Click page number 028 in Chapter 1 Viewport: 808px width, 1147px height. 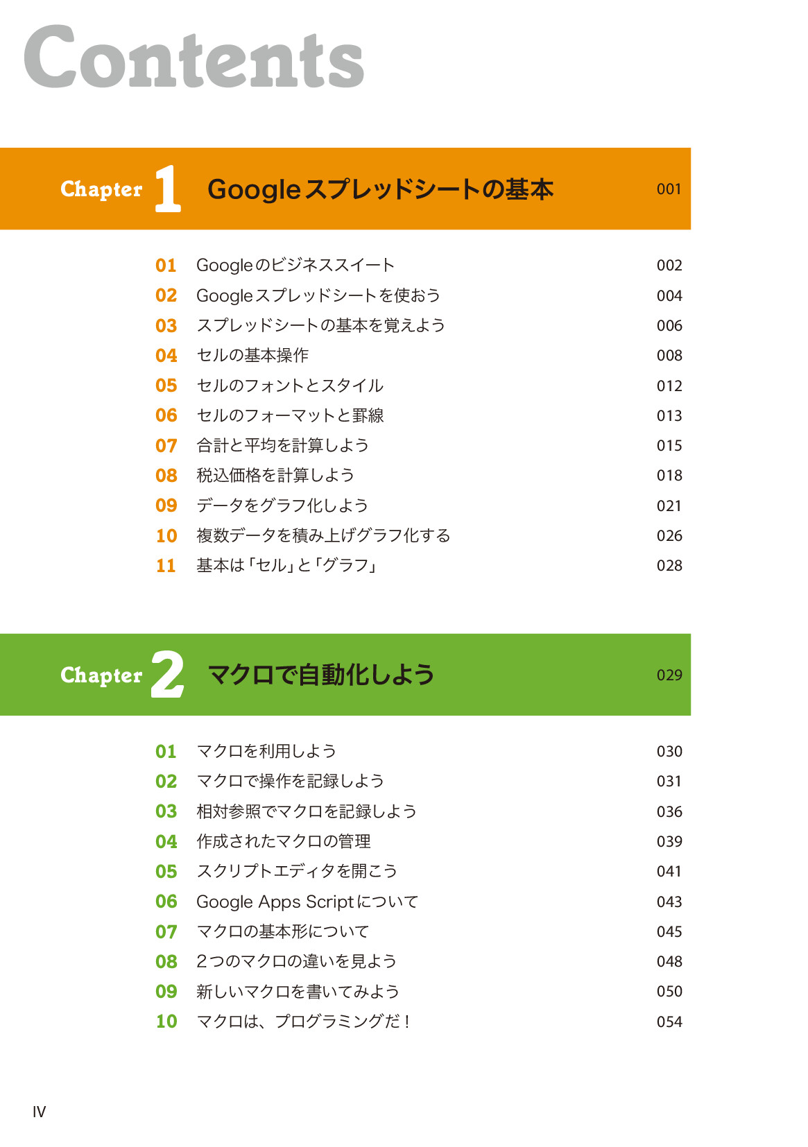pyautogui.click(x=669, y=566)
